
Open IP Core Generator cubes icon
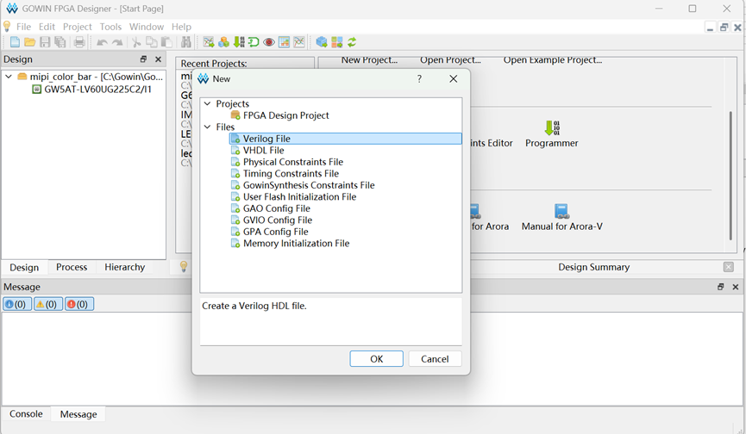coord(223,42)
